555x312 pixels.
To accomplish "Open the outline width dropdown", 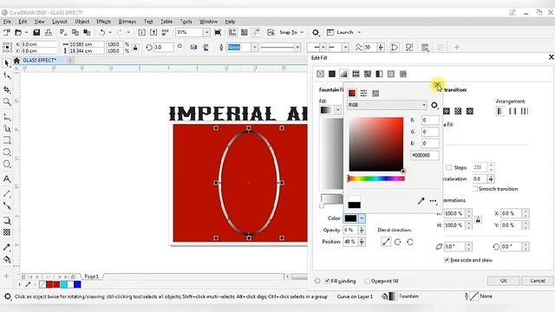I will coord(254,47).
